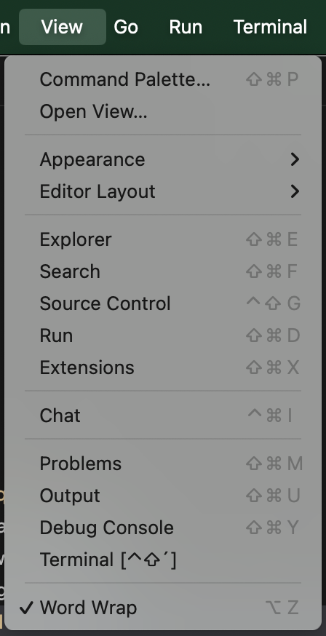Open the Search view
The height and width of the screenshot is (636, 326).
(x=163, y=271)
